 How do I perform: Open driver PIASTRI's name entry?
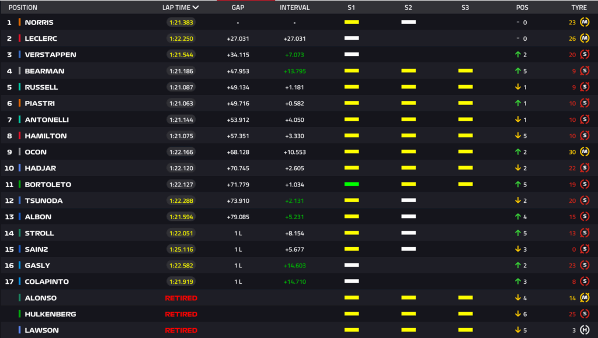[x=39, y=103]
